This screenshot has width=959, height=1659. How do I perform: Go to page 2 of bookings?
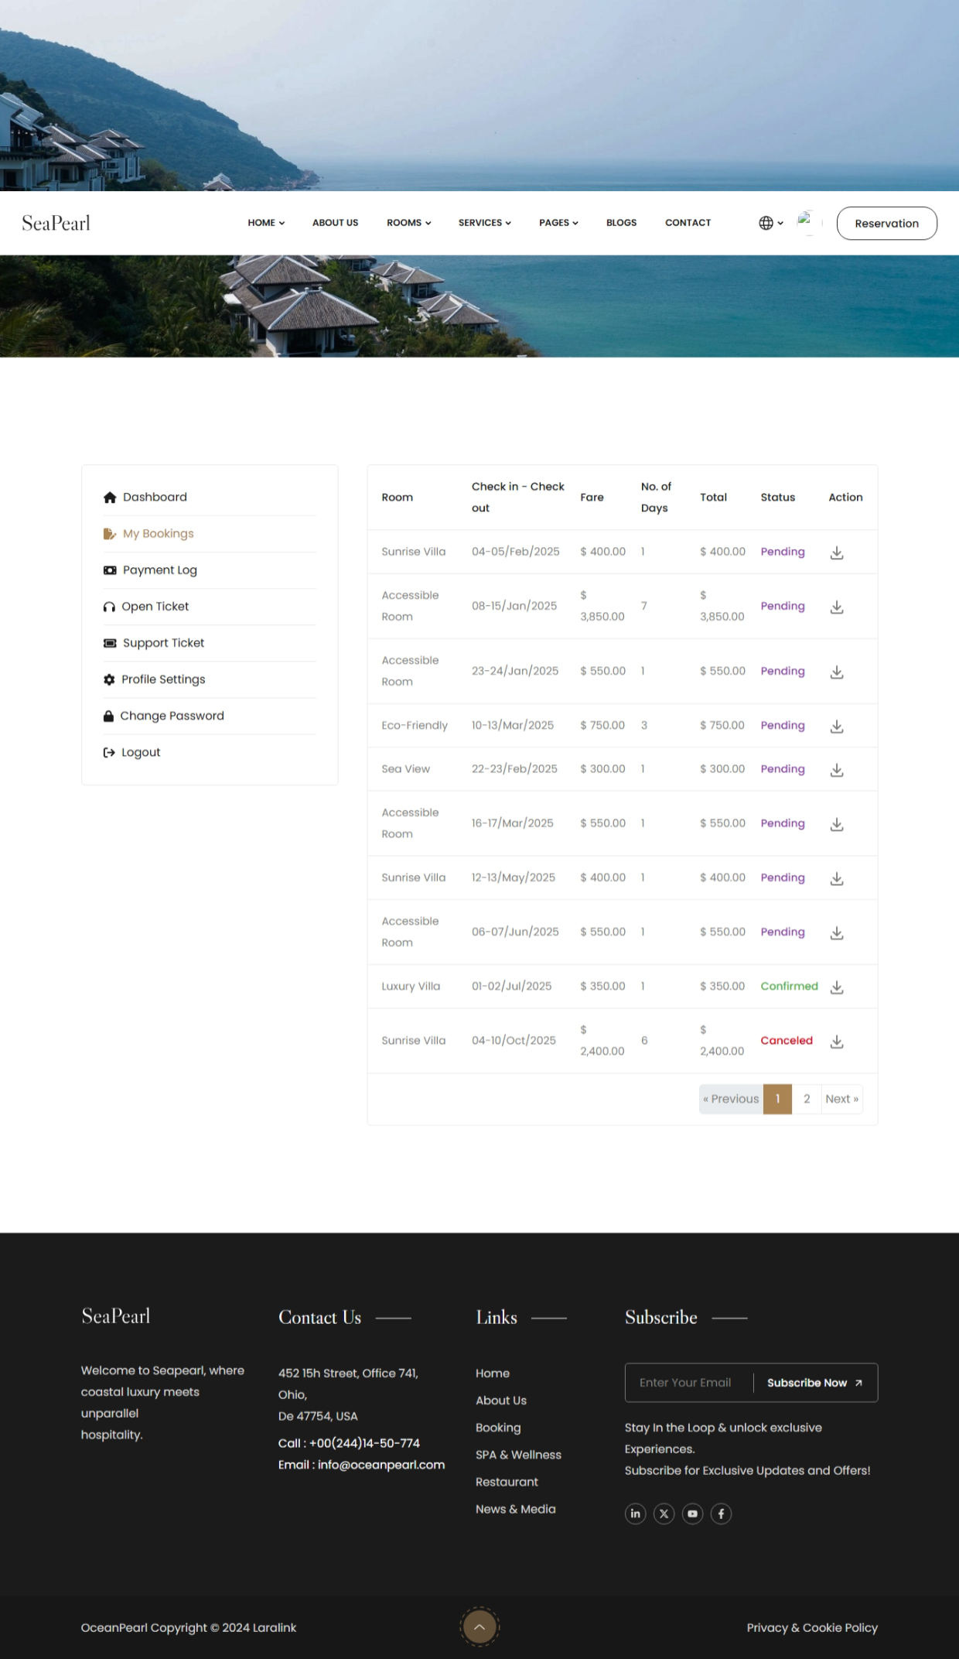[807, 1099]
